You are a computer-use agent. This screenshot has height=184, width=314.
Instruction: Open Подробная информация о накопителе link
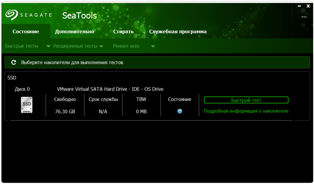pyautogui.click(x=246, y=111)
